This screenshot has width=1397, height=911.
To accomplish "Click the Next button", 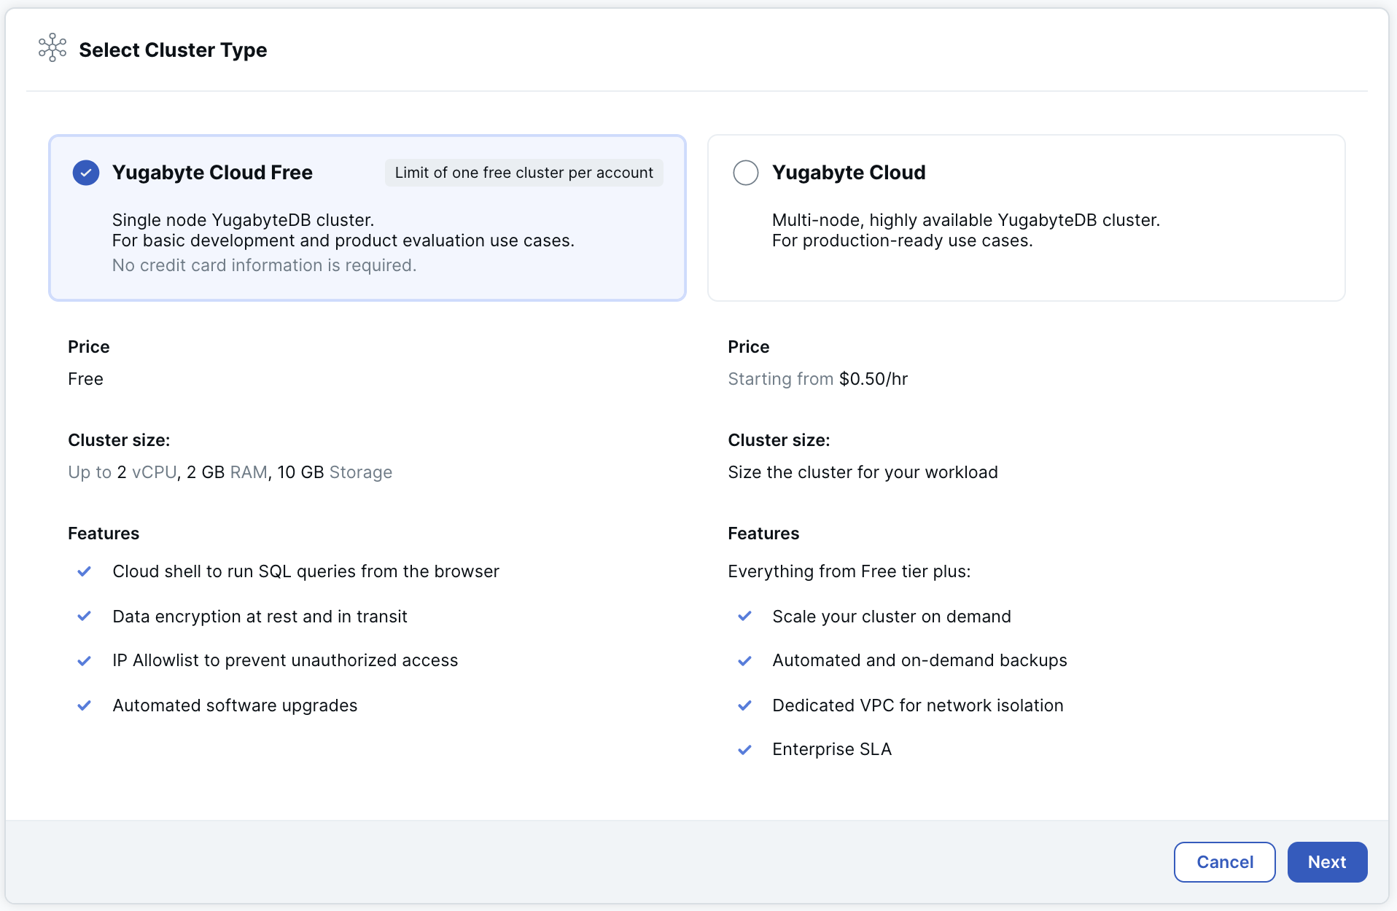I will click(x=1327, y=862).
